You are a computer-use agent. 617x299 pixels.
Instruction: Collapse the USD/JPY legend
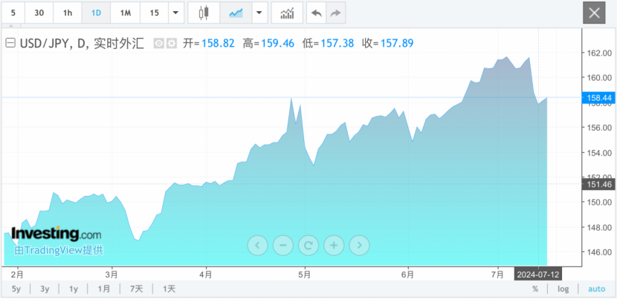10,43
